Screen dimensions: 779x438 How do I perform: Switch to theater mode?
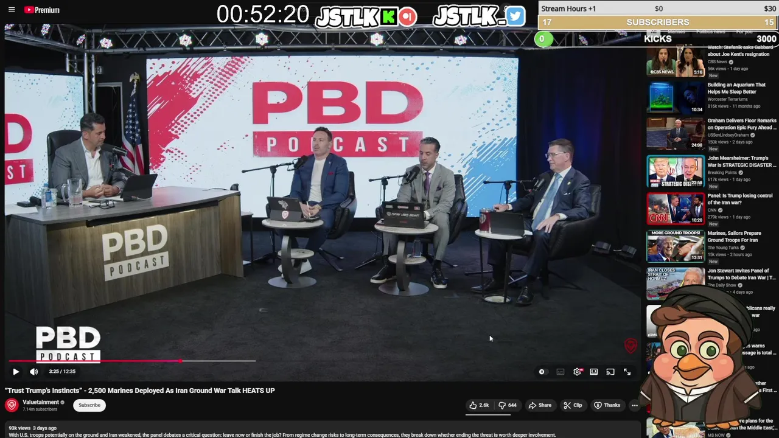pyautogui.click(x=594, y=372)
